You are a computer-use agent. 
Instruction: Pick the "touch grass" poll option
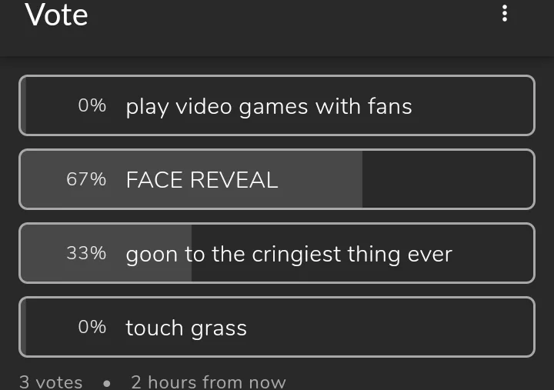(186, 328)
